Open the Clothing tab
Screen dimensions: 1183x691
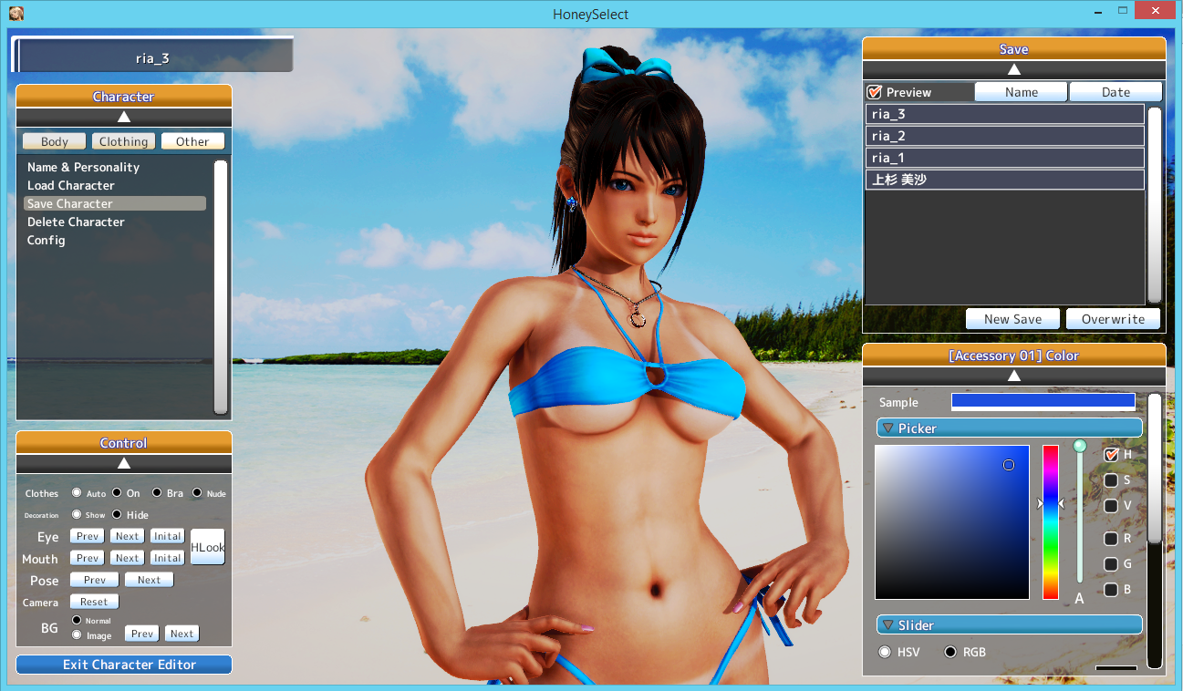pyautogui.click(x=123, y=141)
